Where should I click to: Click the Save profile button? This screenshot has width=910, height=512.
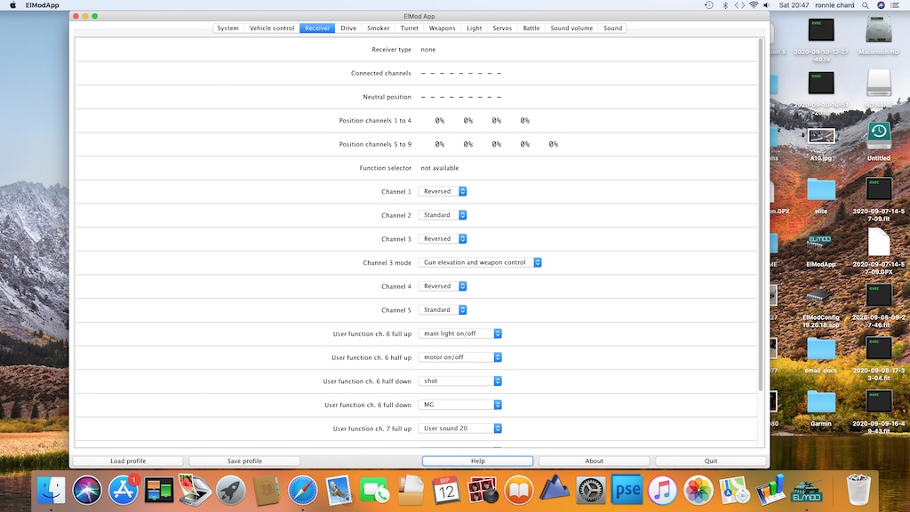coord(244,461)
